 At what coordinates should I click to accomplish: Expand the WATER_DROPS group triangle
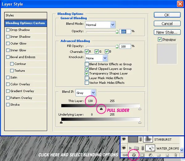click(x=130, y=148)
